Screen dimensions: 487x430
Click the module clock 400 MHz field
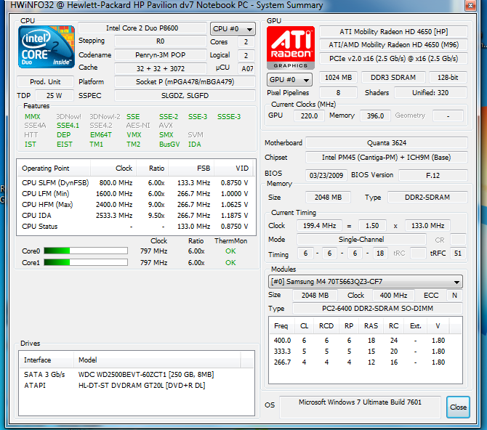[x=393, y=295]
